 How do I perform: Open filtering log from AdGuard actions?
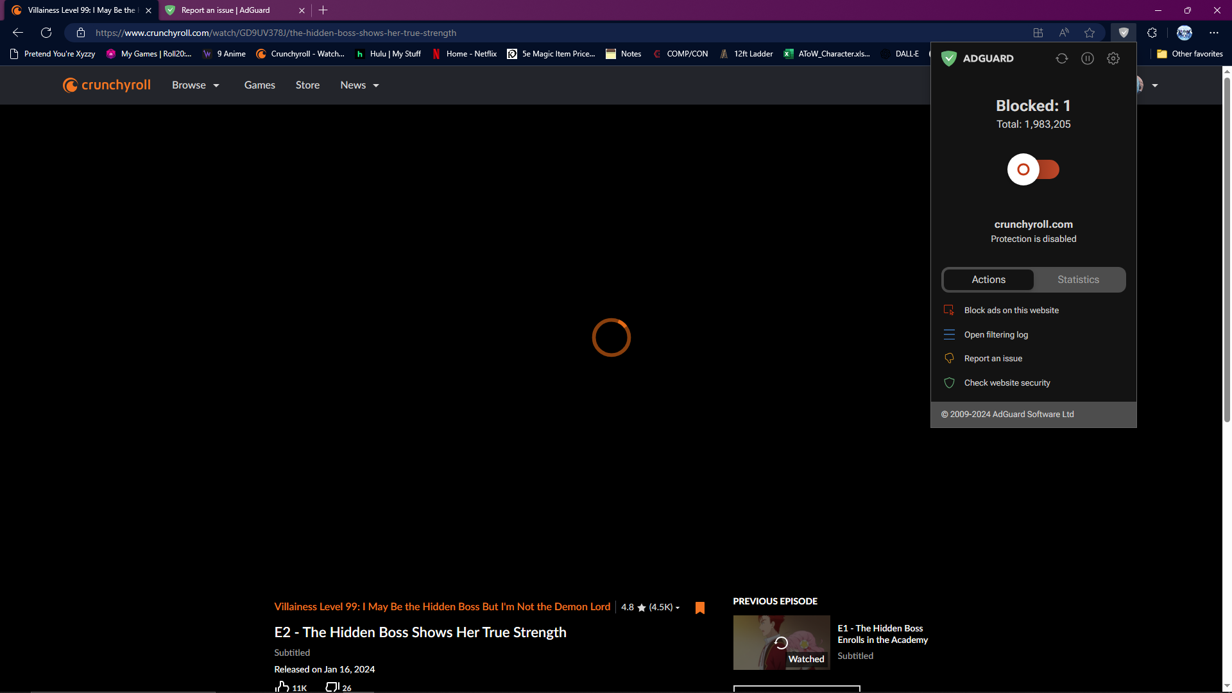click(x=996, y=335)
